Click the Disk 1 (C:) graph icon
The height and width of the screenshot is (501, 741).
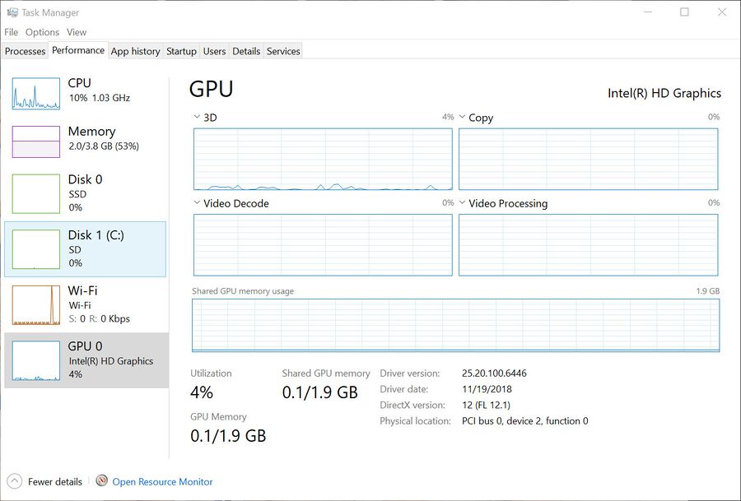click(x=36, y=249)
